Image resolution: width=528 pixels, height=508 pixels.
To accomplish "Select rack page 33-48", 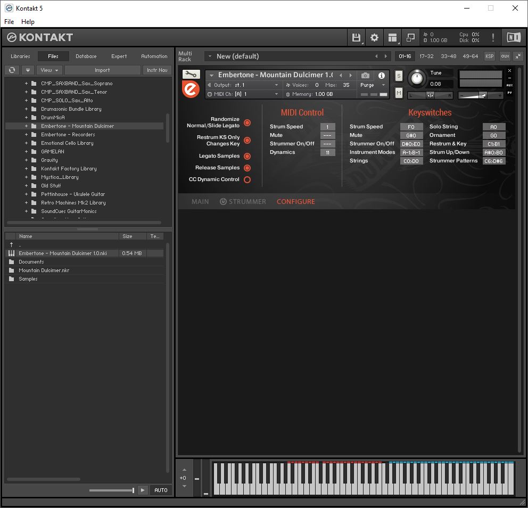I will tap(449, 56).
